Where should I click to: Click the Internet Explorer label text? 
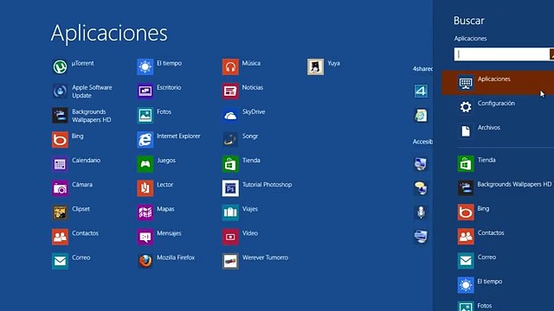(x=178, y=136)
